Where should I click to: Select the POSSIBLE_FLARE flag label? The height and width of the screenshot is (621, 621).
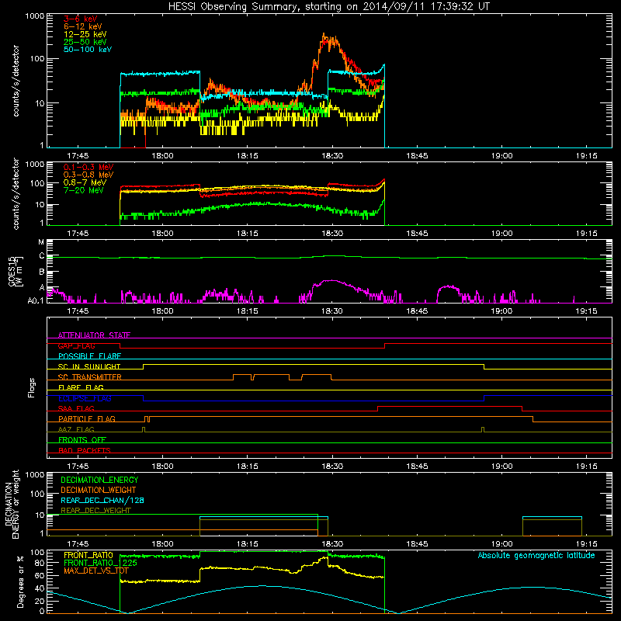89,356
